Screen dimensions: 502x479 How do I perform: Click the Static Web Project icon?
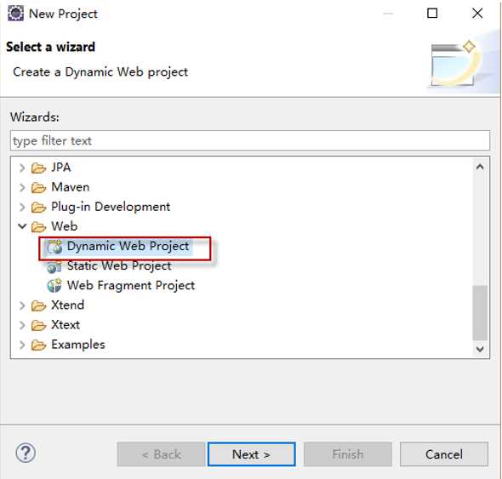(x=54, y=266)
